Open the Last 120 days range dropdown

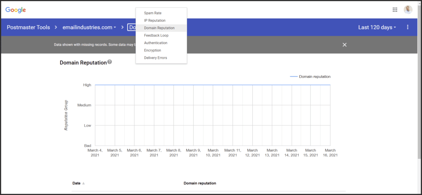point(377,28)
